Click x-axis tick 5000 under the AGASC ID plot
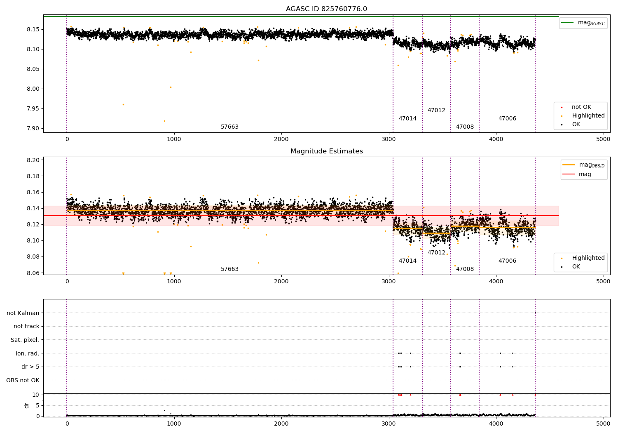618x433 pixels. click(603, 139)
